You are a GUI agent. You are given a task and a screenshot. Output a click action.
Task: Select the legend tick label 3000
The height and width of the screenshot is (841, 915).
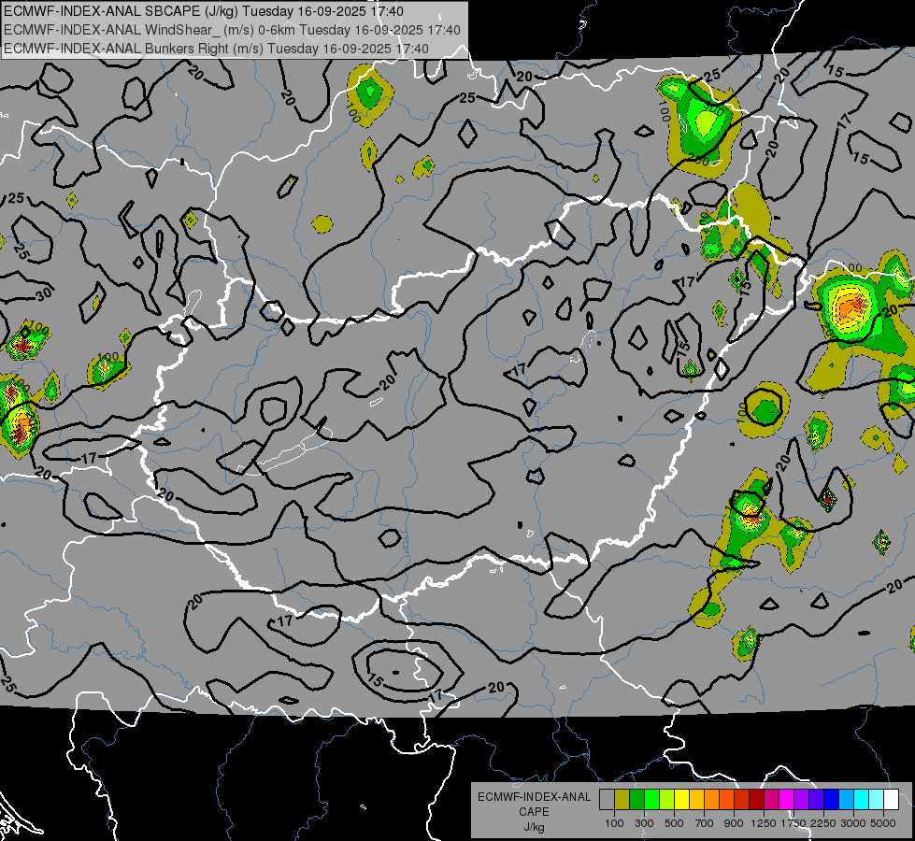(853, 823)
